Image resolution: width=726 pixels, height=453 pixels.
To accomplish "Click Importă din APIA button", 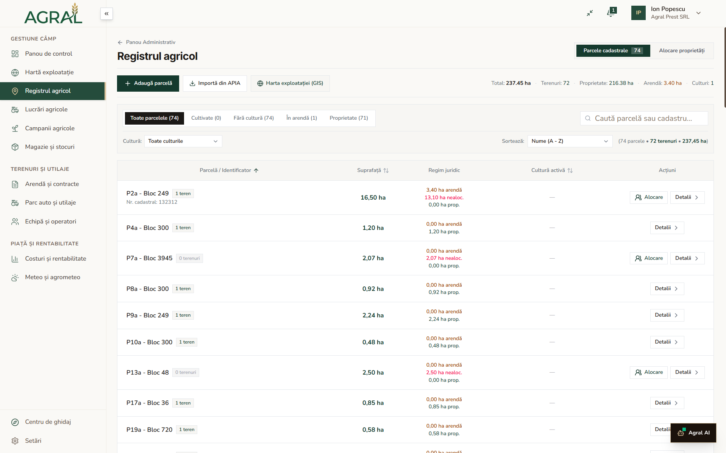I will point(215,83).
